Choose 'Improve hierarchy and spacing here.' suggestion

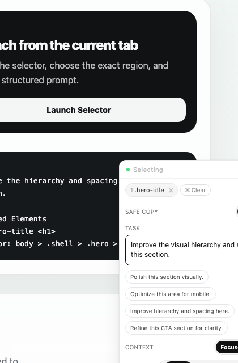coord(180,311)
